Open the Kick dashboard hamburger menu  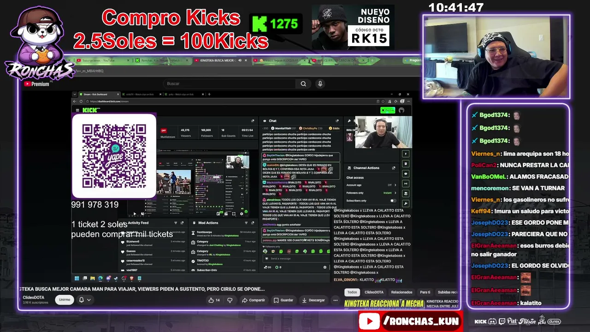(x=77, y=110)
